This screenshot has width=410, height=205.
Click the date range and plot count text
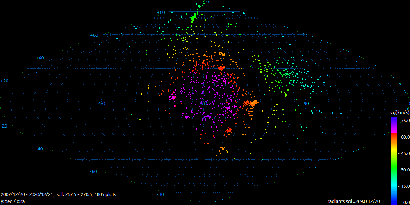tap(58, 194)
